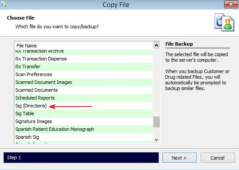The height and width of the screenshot is (170, 239).
Task: Pick the Scanned Documents entry
Action: pos(84,90)
